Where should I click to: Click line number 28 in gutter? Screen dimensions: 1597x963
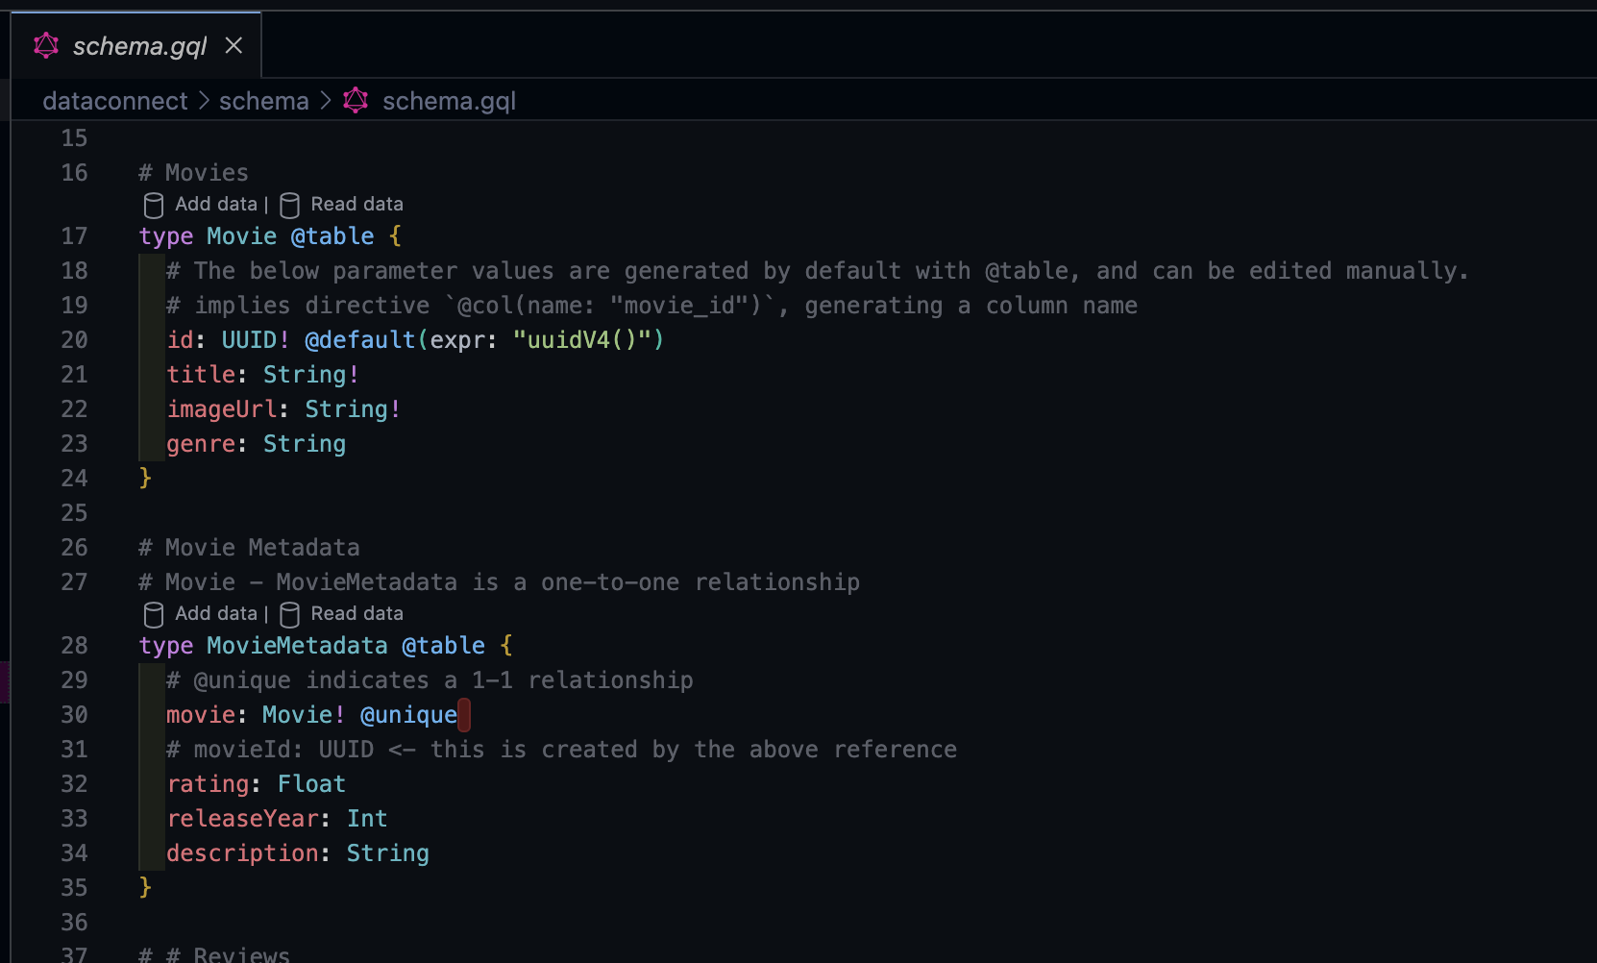click(x=74, y=646)
